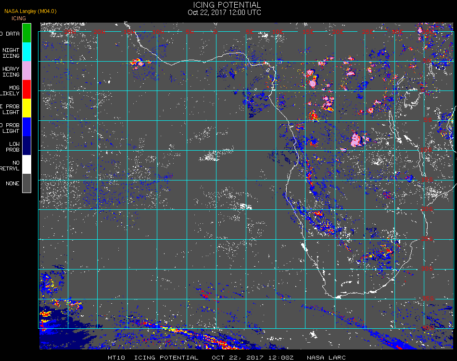Screen dimensions: 457x361
Task: Click the 40S latitude label
Action: pyautogui.click(x=428, y=328)
